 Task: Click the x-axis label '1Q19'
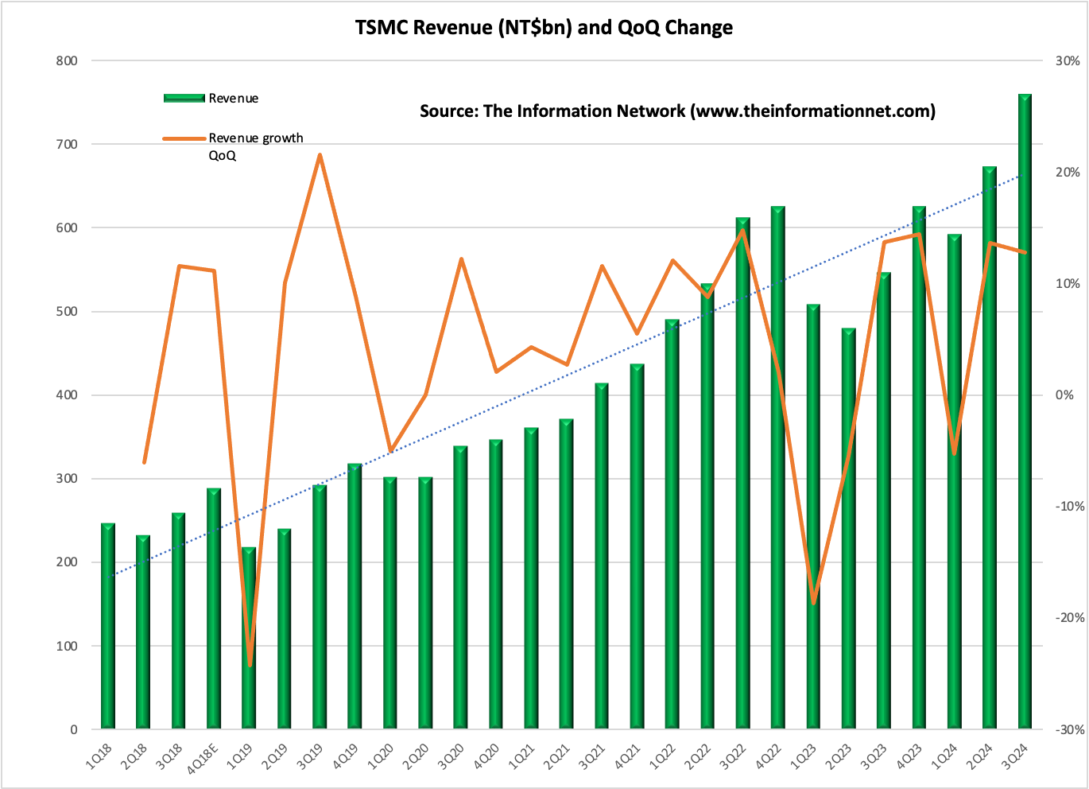coord(238,754)
